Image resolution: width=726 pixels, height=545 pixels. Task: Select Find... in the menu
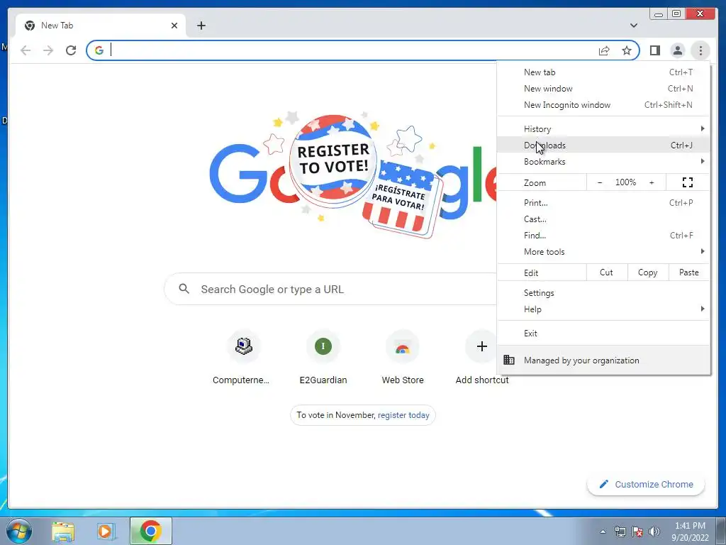(x=603, y=236)
